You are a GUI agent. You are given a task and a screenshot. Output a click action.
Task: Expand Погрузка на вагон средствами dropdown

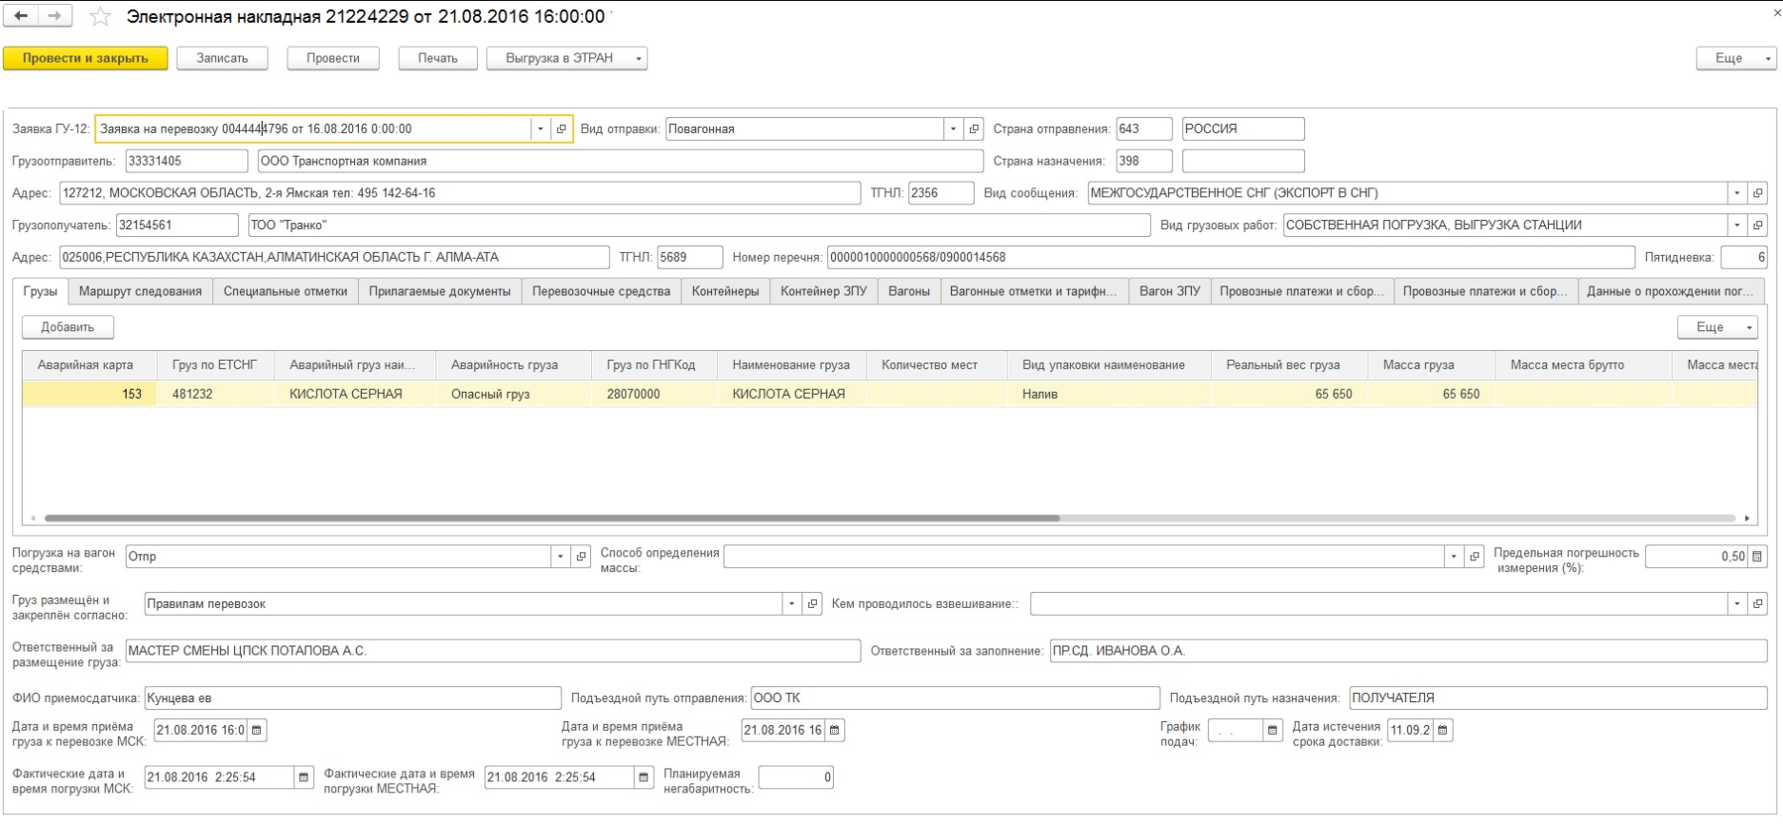click(x=561, y=557)
